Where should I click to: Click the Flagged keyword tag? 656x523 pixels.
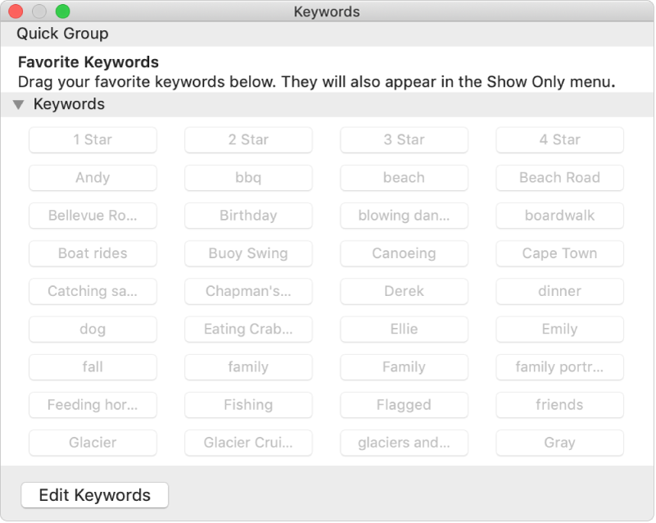point(404,405)
